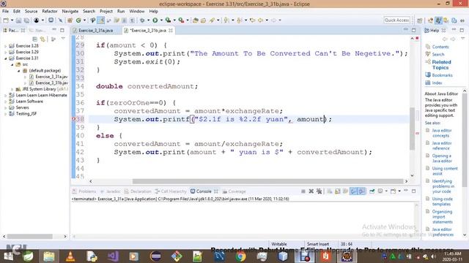Open the New wizard dropdown arrow
Image resolution: width=469 pixels, height=263 pixels.
pyautogui.click(x=12, y=20)
